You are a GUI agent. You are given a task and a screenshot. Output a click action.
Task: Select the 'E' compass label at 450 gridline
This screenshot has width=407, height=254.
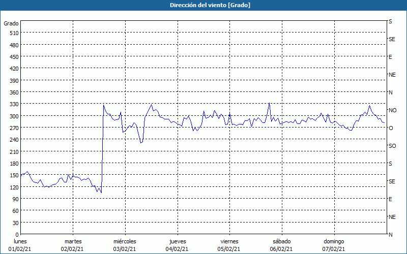point(390,57)
